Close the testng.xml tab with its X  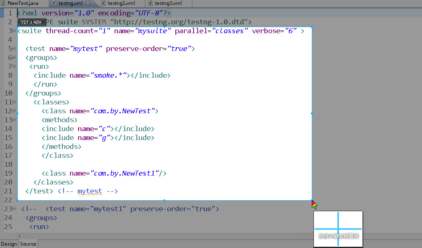tap(88, 3)
